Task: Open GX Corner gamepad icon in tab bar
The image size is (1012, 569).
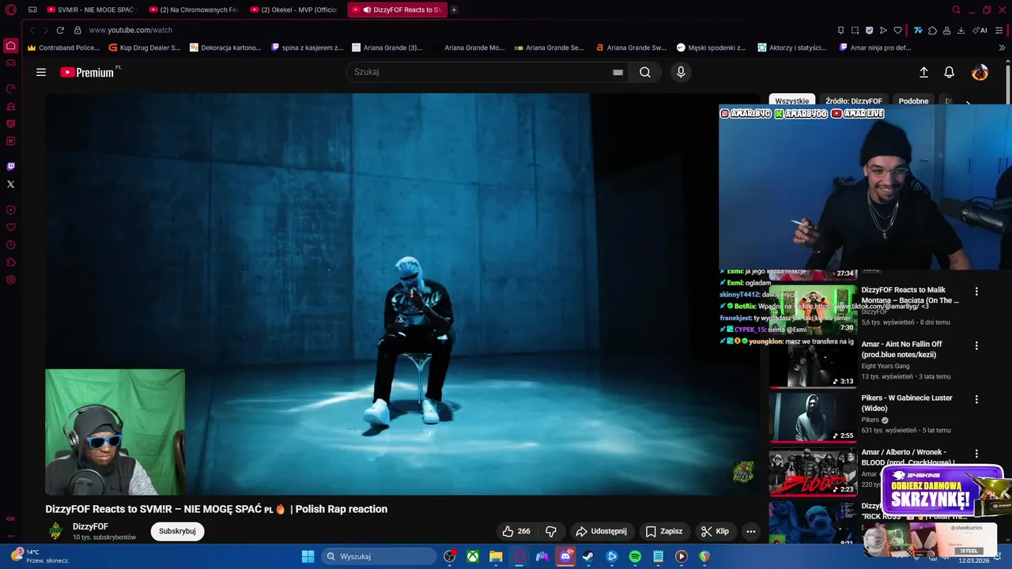Action: [32, 9]
